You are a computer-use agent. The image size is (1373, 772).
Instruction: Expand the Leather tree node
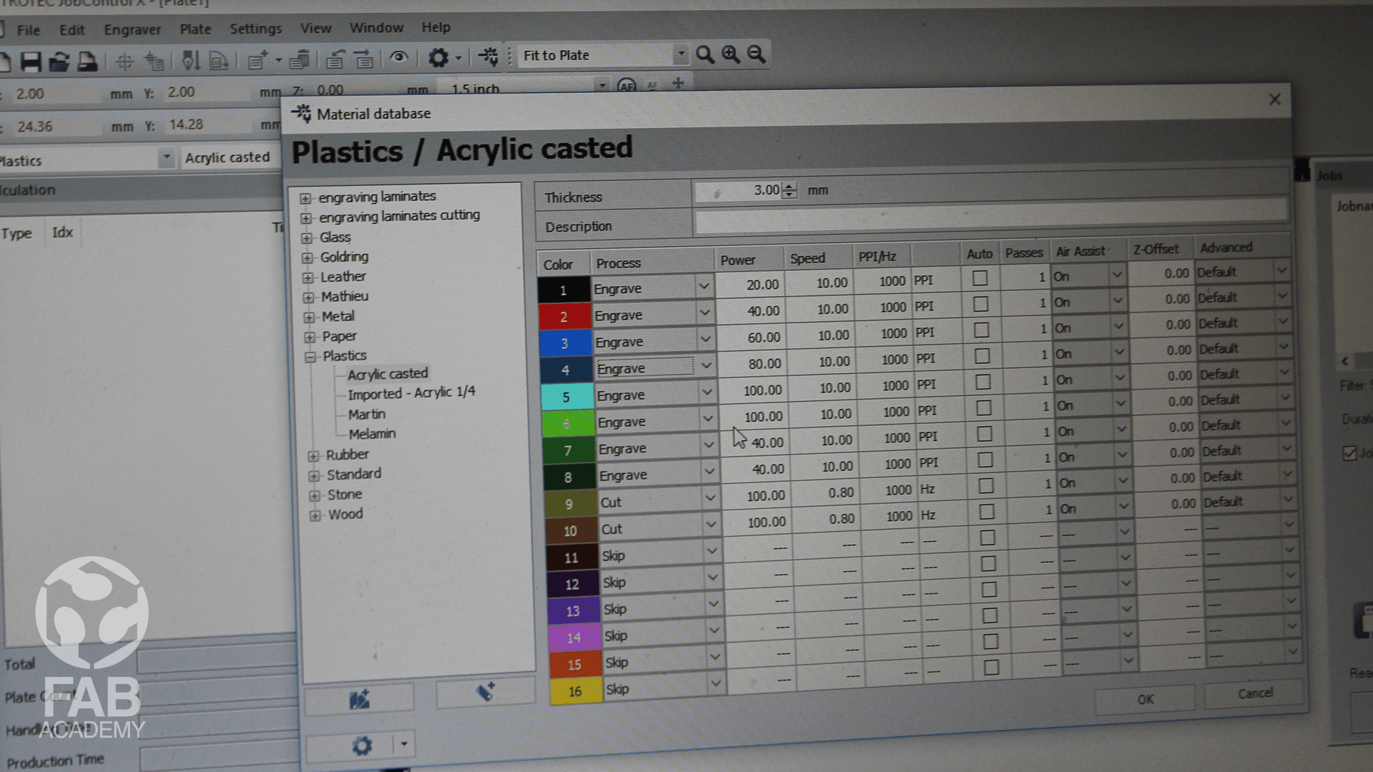pyautogui.click(x=307, y=277)
